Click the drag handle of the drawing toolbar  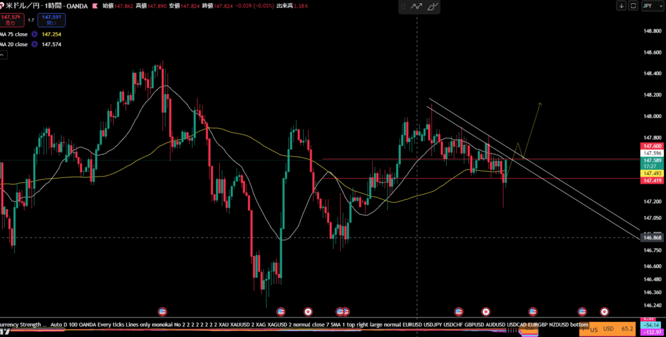(x=404, y=6)
